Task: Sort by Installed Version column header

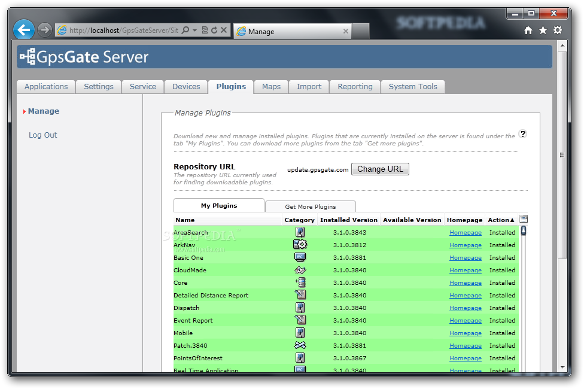Action: [349, 220]
